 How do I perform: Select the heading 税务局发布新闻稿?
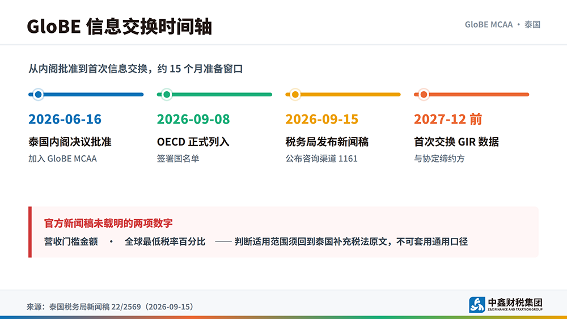[327, 142]
